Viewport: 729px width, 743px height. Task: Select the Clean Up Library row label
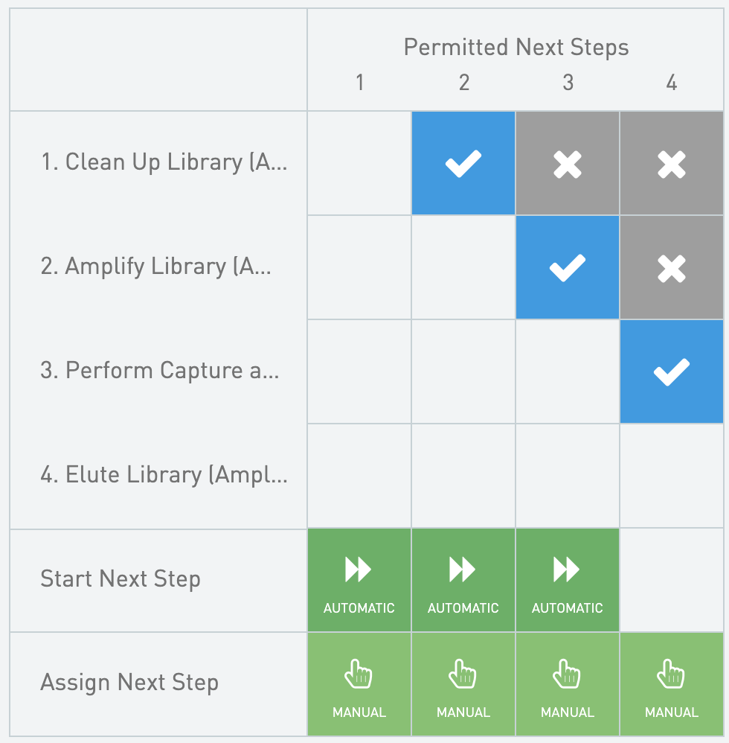tap(164, 162)
